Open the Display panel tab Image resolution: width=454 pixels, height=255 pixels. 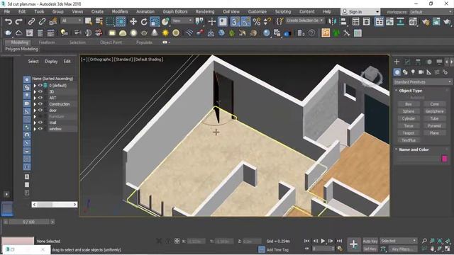(439, 62)
